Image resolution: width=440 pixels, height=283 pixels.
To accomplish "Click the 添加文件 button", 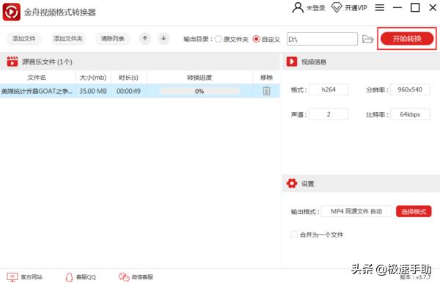I will 24,38.
